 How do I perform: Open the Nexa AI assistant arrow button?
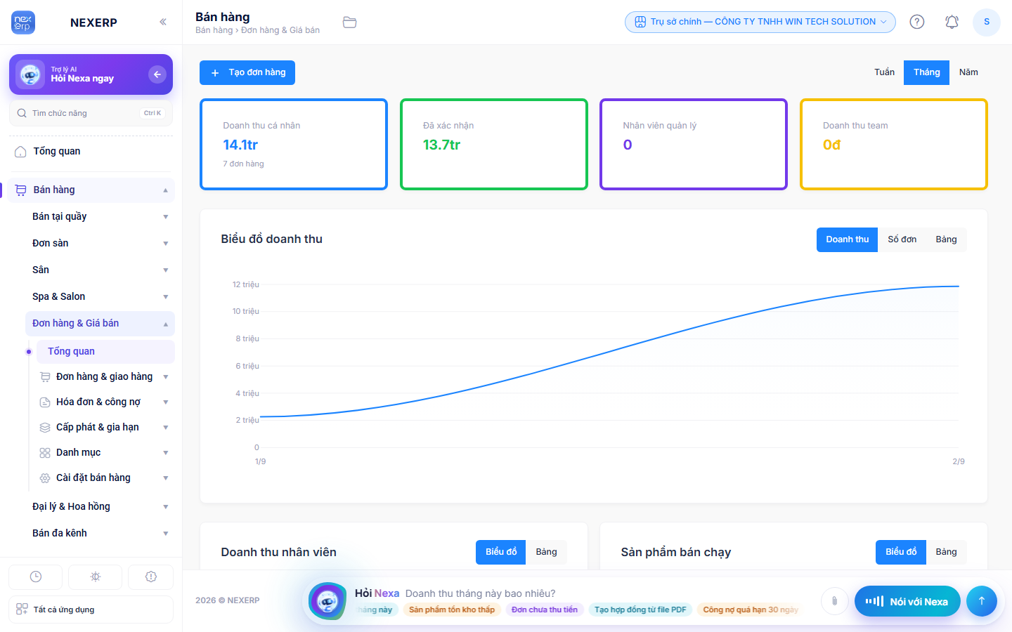(157, 74)
